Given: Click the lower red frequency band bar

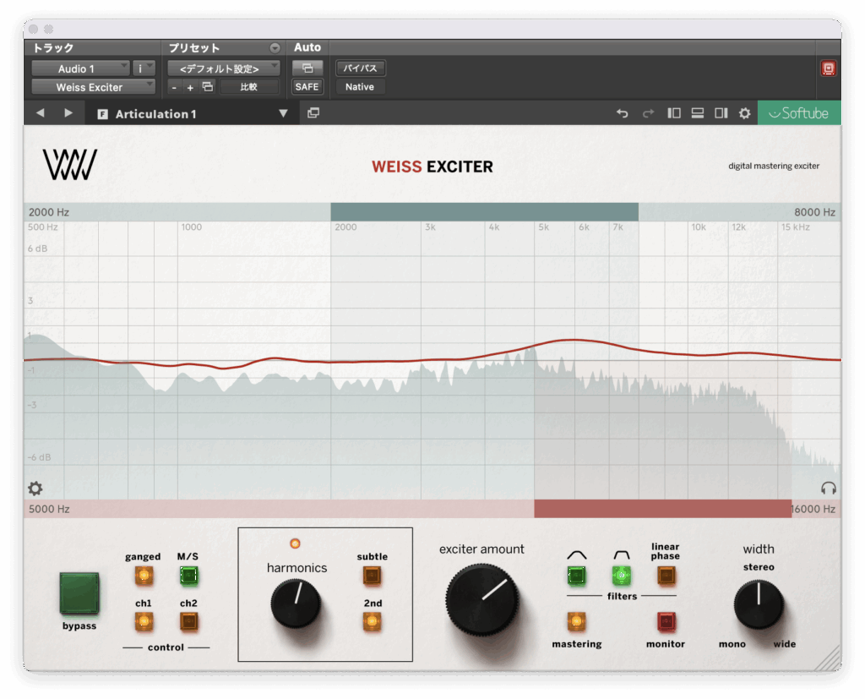Looking at the screenshot, I should 662,509.
